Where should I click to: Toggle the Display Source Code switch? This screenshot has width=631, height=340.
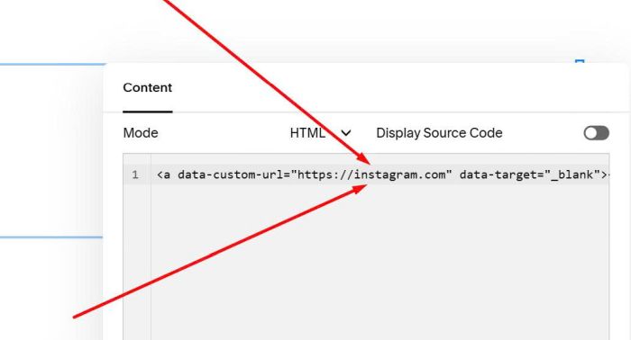596,133
